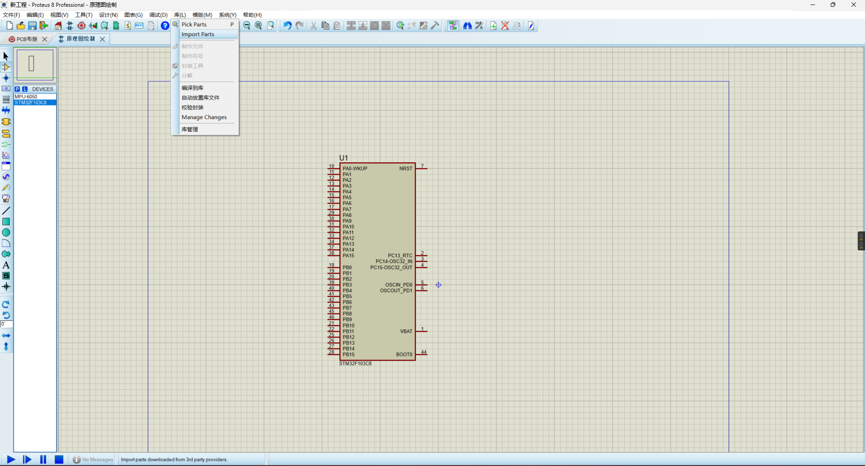Viewport: 865px width, 466px height.
Task: Click the red X Remove Sheet icon
Action: (x=505, y=26)
